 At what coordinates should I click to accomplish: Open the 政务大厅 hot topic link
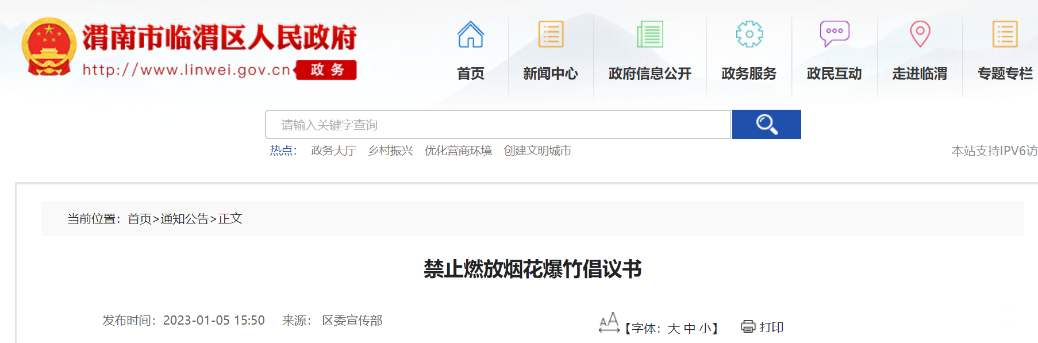click(333, 151)
